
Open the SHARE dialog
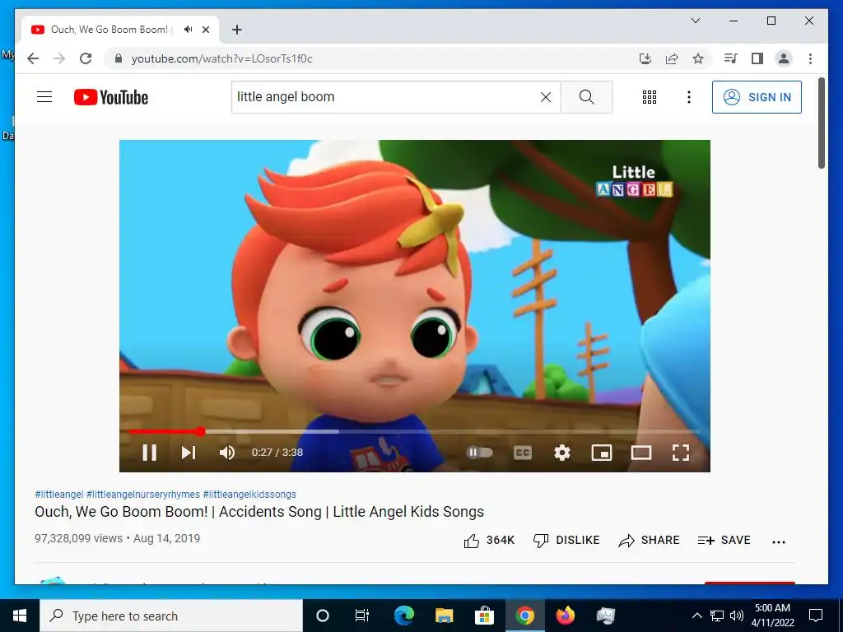click(649, 540)
